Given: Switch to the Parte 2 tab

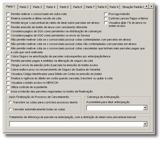Looking at the screenshot, I should [24, 7].
